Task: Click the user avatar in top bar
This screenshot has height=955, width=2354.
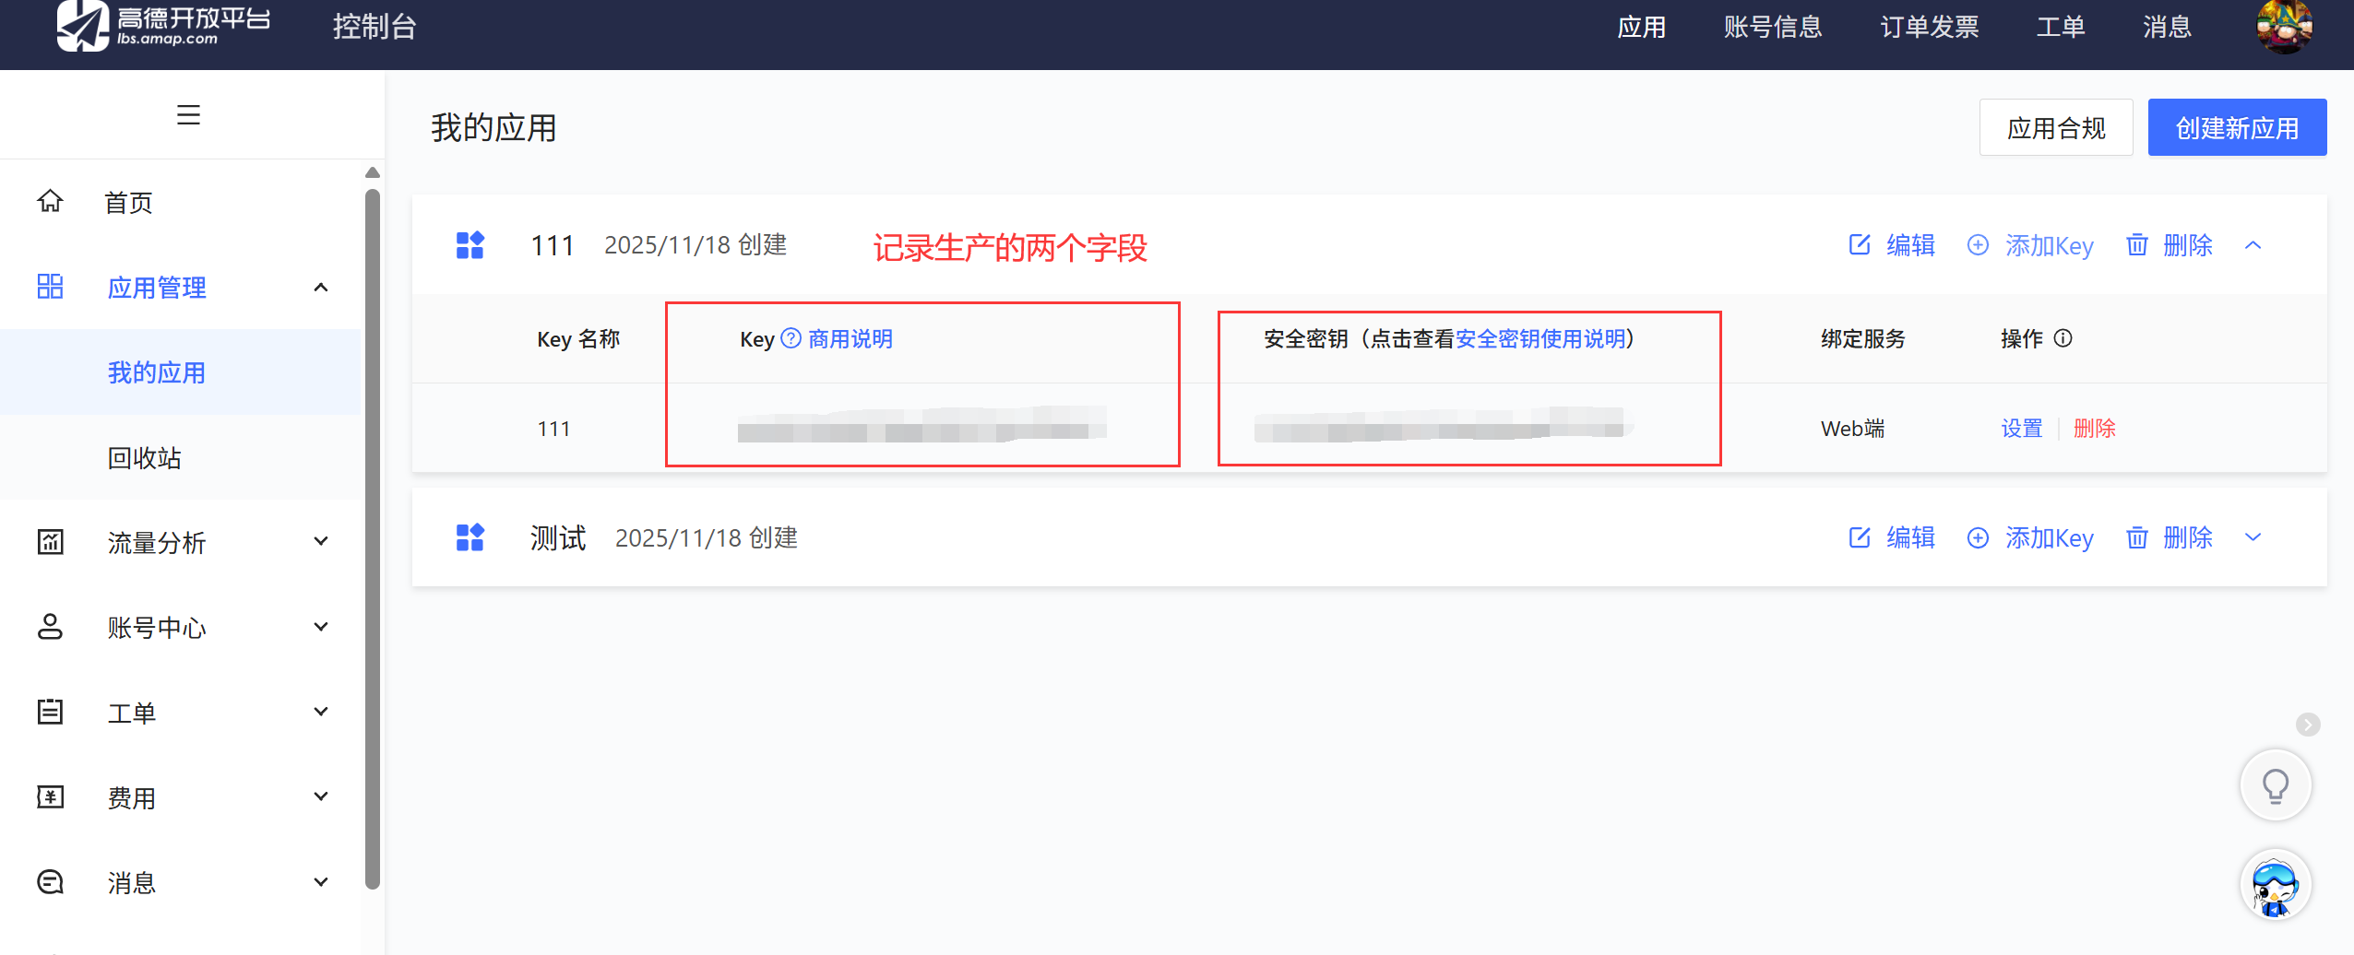Action: pos(2284,27)
